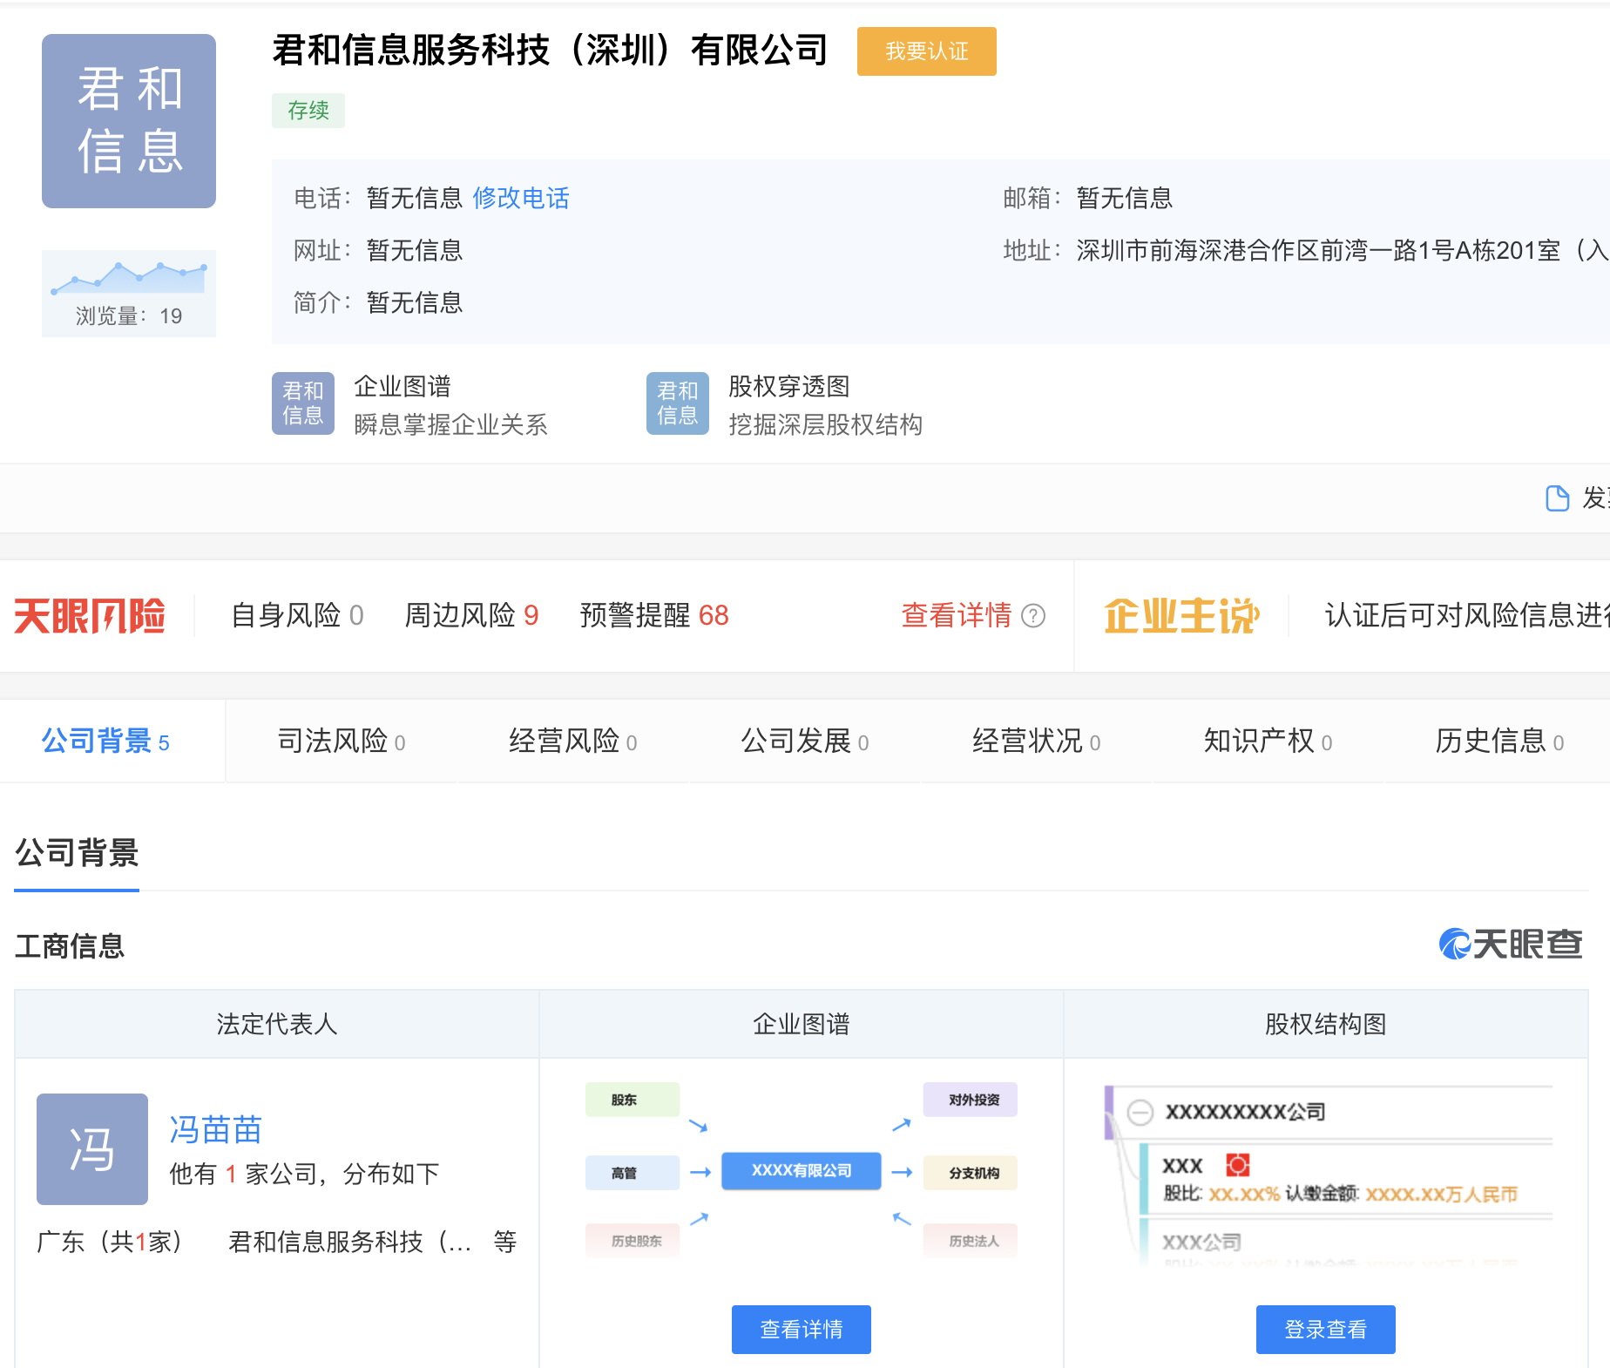Click the XXXX有限公司 center node
Viewport: 1610px width, 1368px height.
(802, 1171)
